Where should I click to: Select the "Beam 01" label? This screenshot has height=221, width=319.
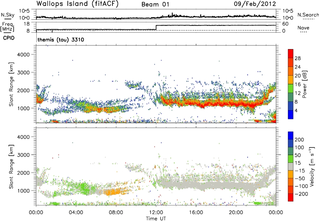[x=155, y=4]
